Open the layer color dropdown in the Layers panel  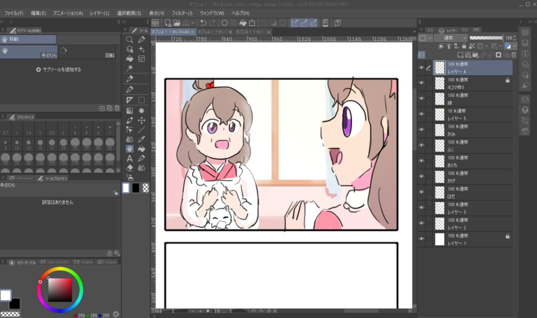[510, 46]
